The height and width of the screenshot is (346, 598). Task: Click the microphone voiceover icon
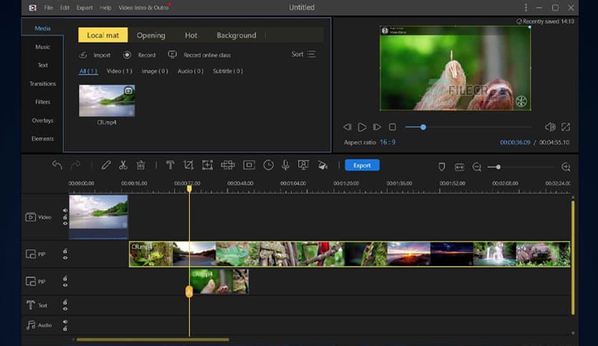285,165
